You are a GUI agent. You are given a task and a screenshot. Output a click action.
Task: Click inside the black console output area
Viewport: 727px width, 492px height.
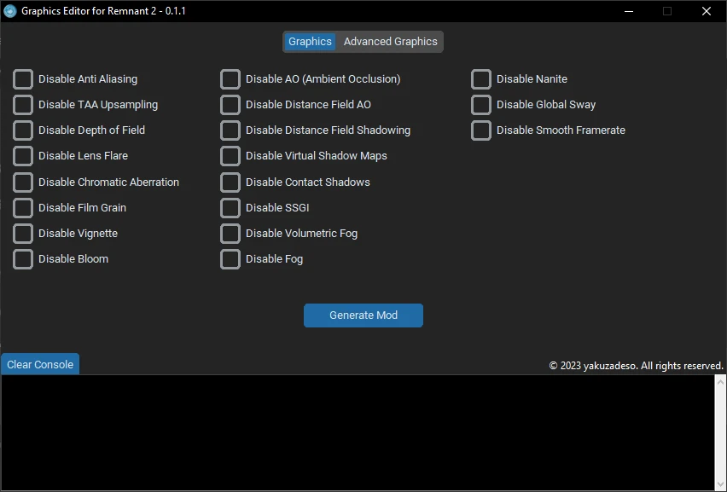coord(358,432)
